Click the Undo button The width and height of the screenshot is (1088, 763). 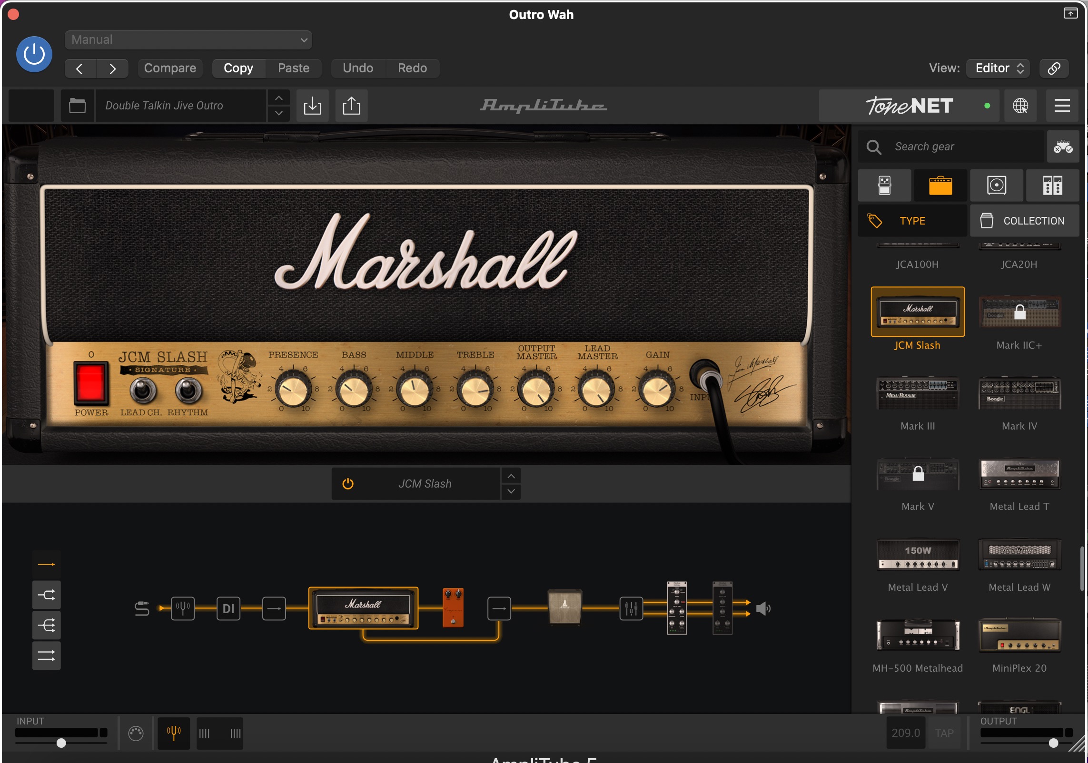358,68
